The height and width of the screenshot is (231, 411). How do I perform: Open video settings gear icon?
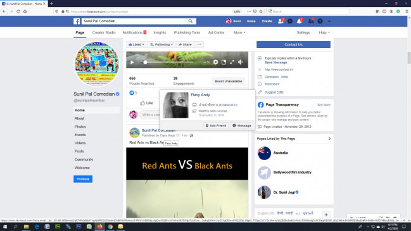tap(215, 62)
